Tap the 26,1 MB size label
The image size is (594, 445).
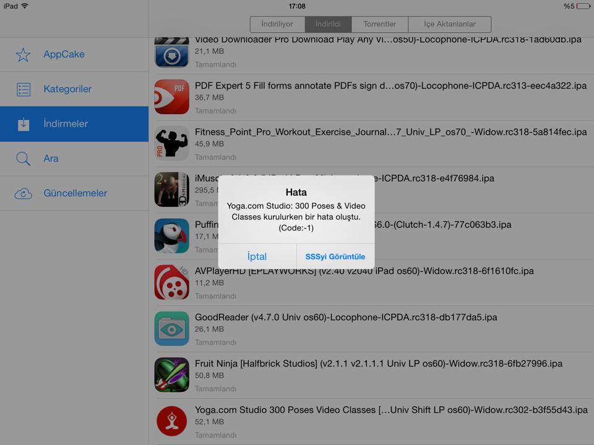210,329
